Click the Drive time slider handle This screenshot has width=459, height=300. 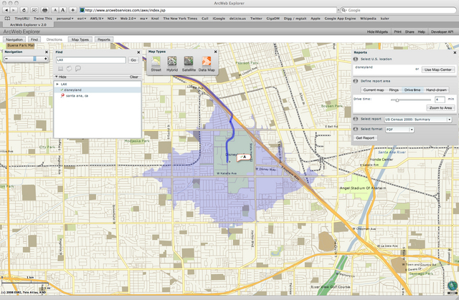tap(397, 100)
